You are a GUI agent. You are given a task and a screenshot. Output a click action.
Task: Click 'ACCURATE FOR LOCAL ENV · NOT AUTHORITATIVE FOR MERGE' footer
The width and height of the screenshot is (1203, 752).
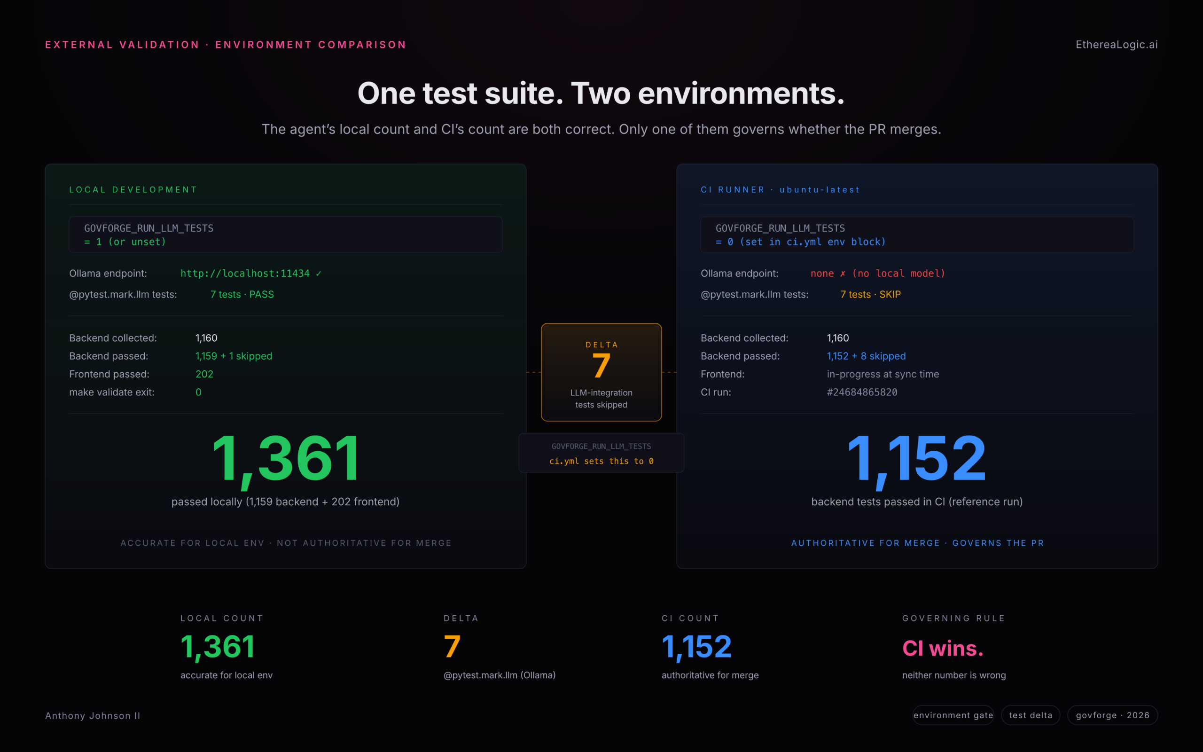(286, 543)
